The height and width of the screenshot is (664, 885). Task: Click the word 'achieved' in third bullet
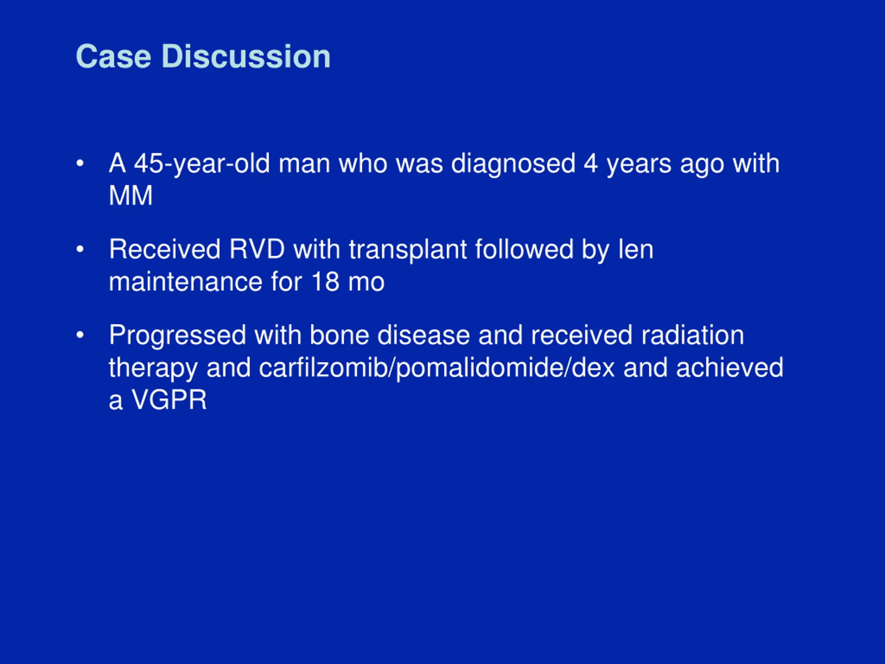coord(730,368)
